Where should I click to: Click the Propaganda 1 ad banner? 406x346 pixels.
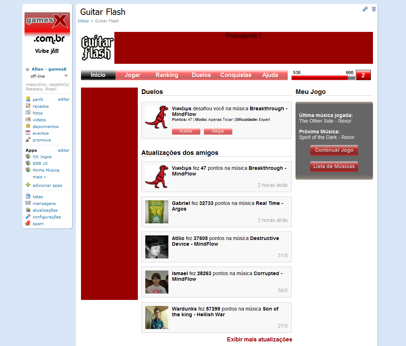click(x=243, y=48)
